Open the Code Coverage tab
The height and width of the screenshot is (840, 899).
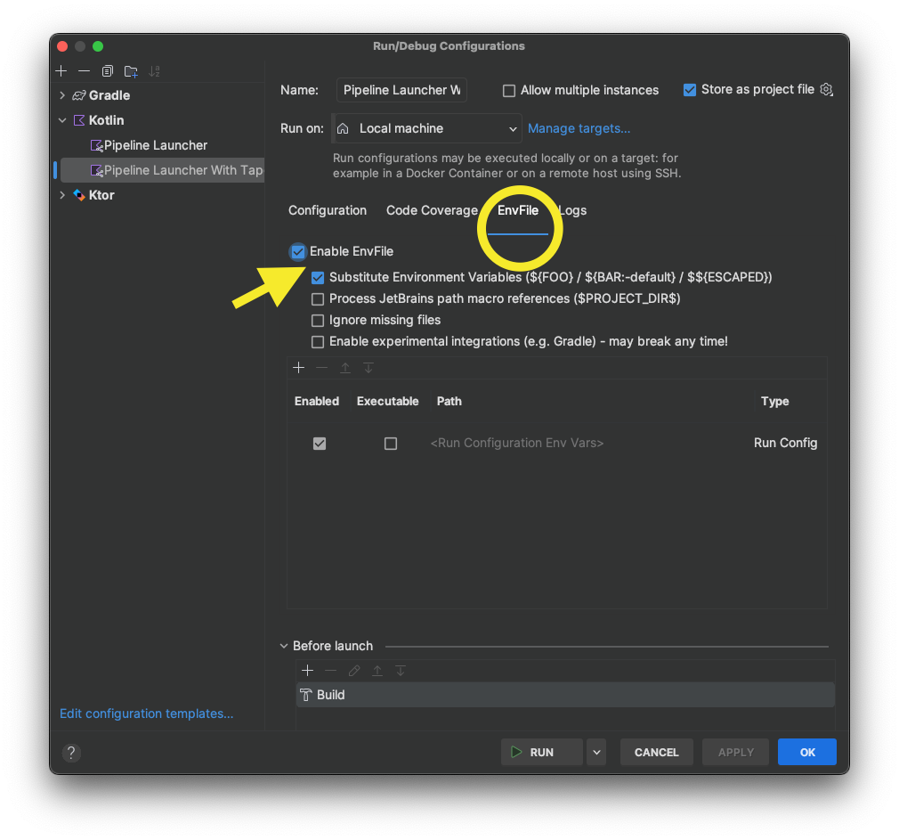[x=432, y=210]
